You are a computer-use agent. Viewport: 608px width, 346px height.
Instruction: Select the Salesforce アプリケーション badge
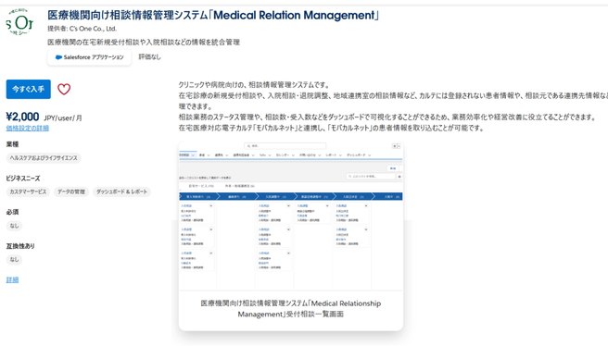(89, 57)
